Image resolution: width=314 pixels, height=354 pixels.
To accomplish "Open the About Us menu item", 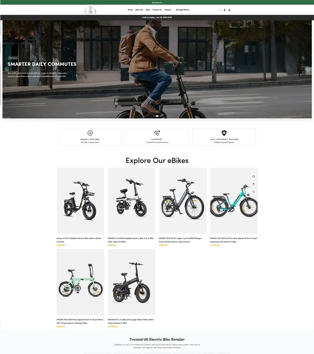I will coord(139,10).
